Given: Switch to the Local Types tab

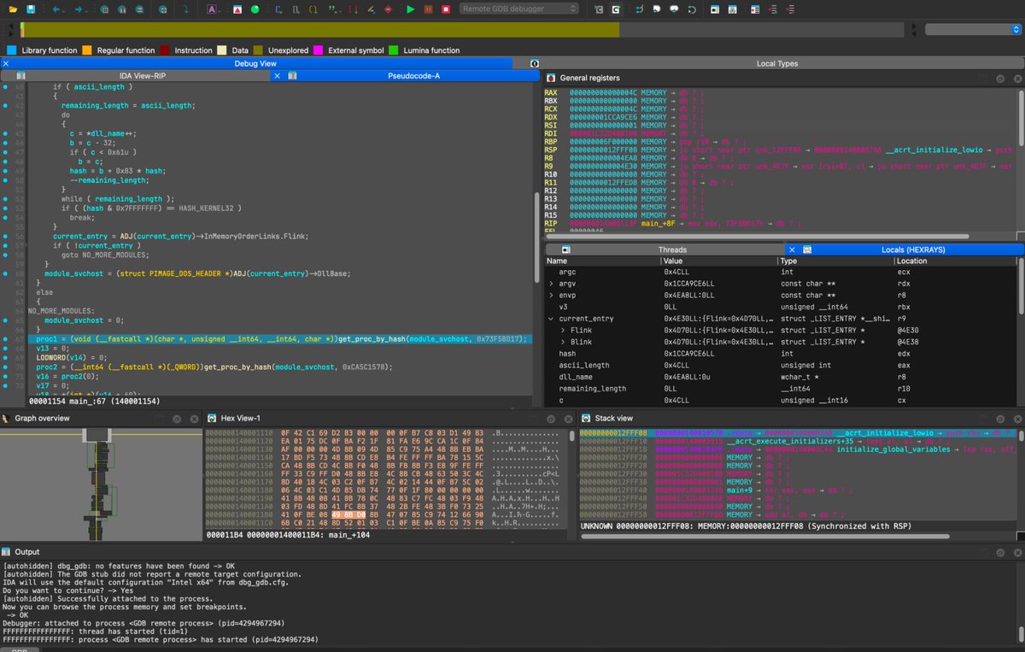Looking at the screenshot, I should pos(777,63).
